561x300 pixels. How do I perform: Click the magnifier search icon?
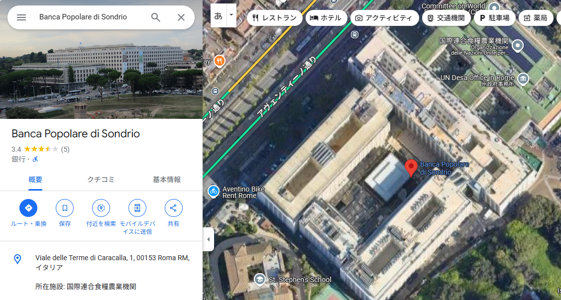155,17
